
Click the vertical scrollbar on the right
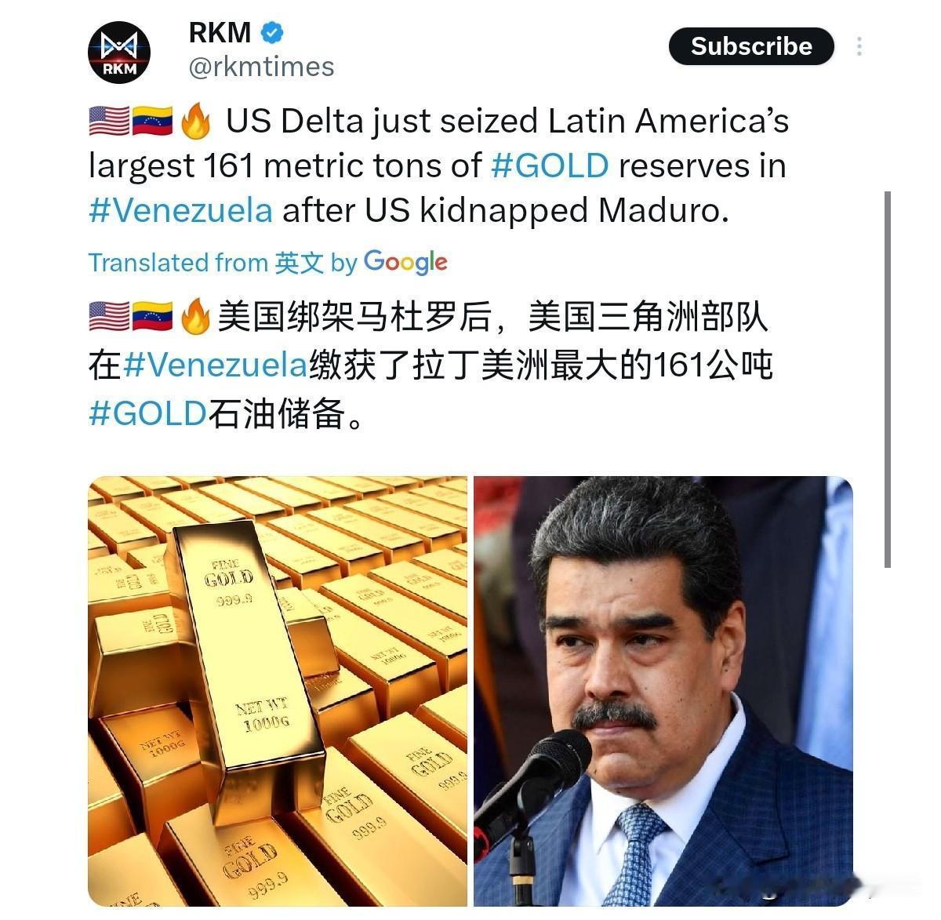(888, 379)
